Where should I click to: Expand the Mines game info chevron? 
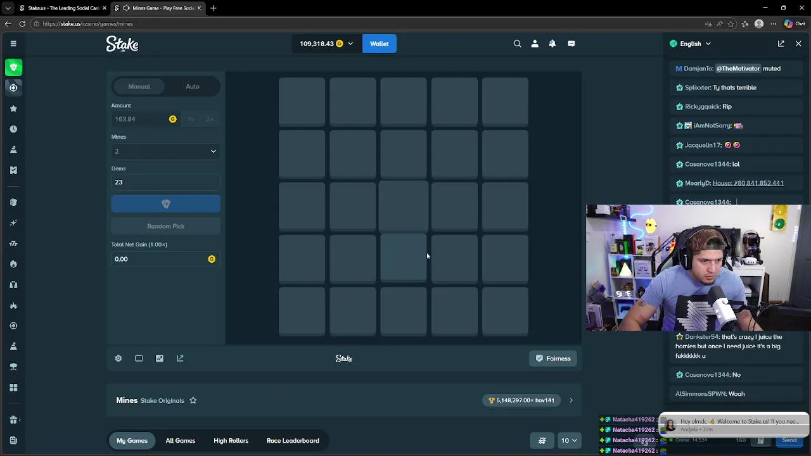pos(571,400)
